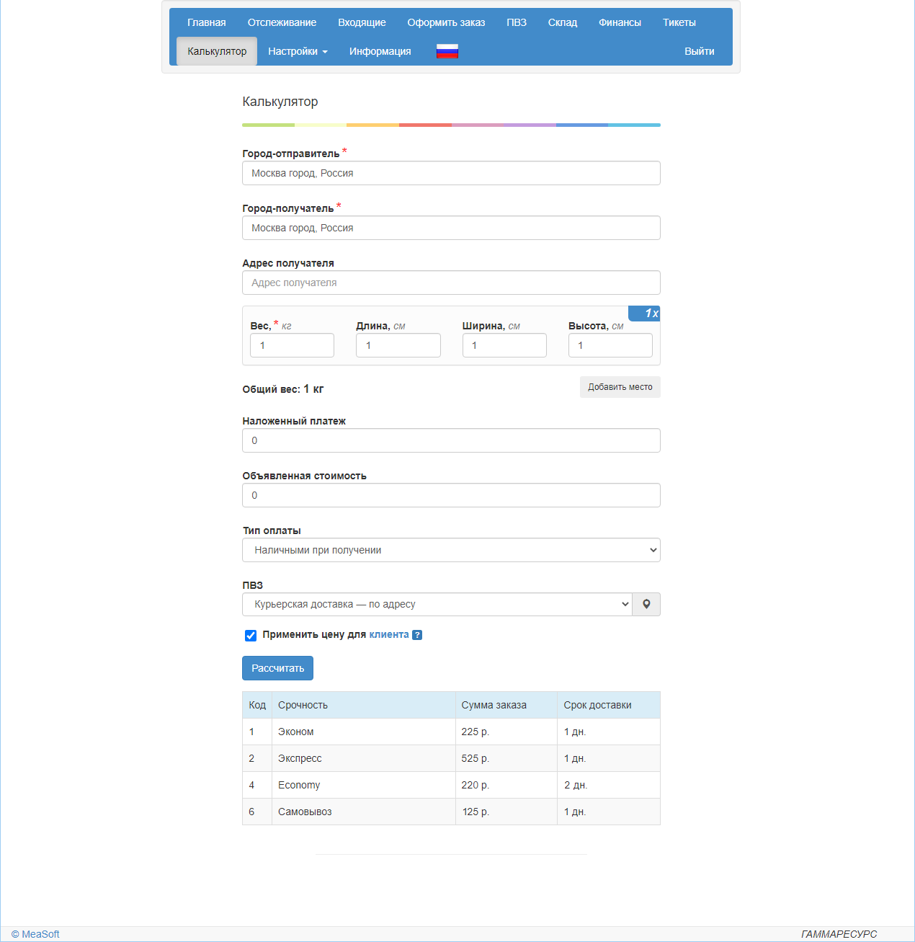Click the Выйти logout link
915x942 pixels.
coord(700,51)
